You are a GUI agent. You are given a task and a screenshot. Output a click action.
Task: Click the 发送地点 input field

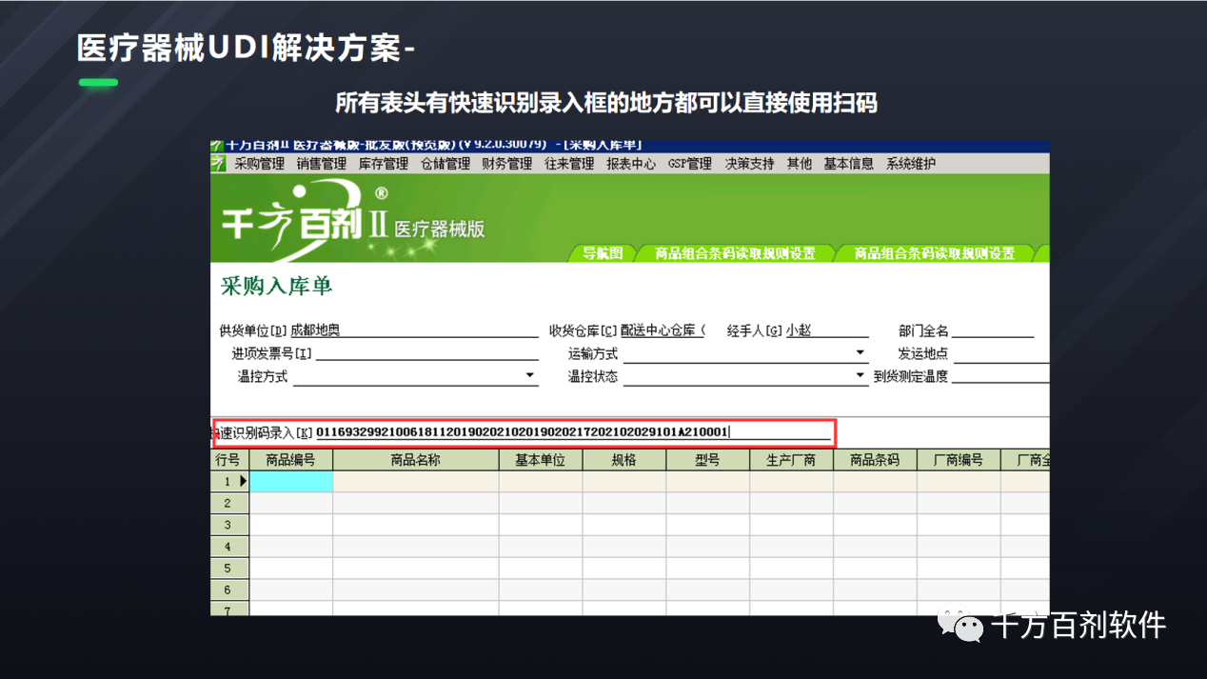point(1000,353)
